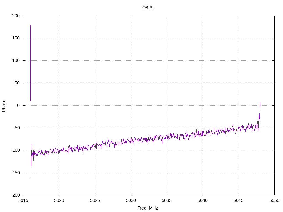The height and width of the screenshot is (212, 283).
Task: Click y-axis tick label 50
Action: pyautogui.click(x=17, y=83)
